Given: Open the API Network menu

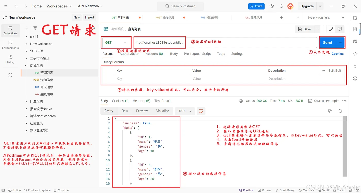Looking at the screenshot, I should [91, 6].
